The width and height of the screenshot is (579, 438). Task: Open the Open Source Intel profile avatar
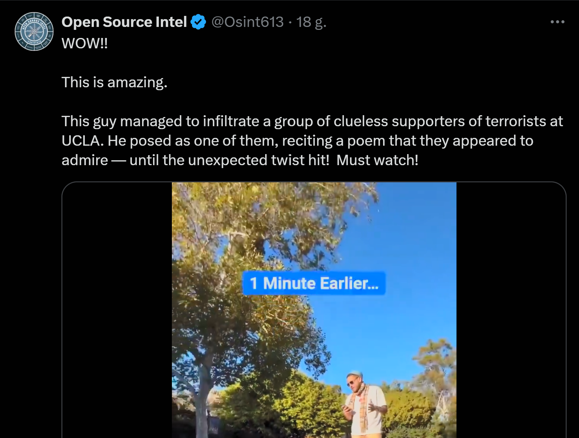pos(34,31)
